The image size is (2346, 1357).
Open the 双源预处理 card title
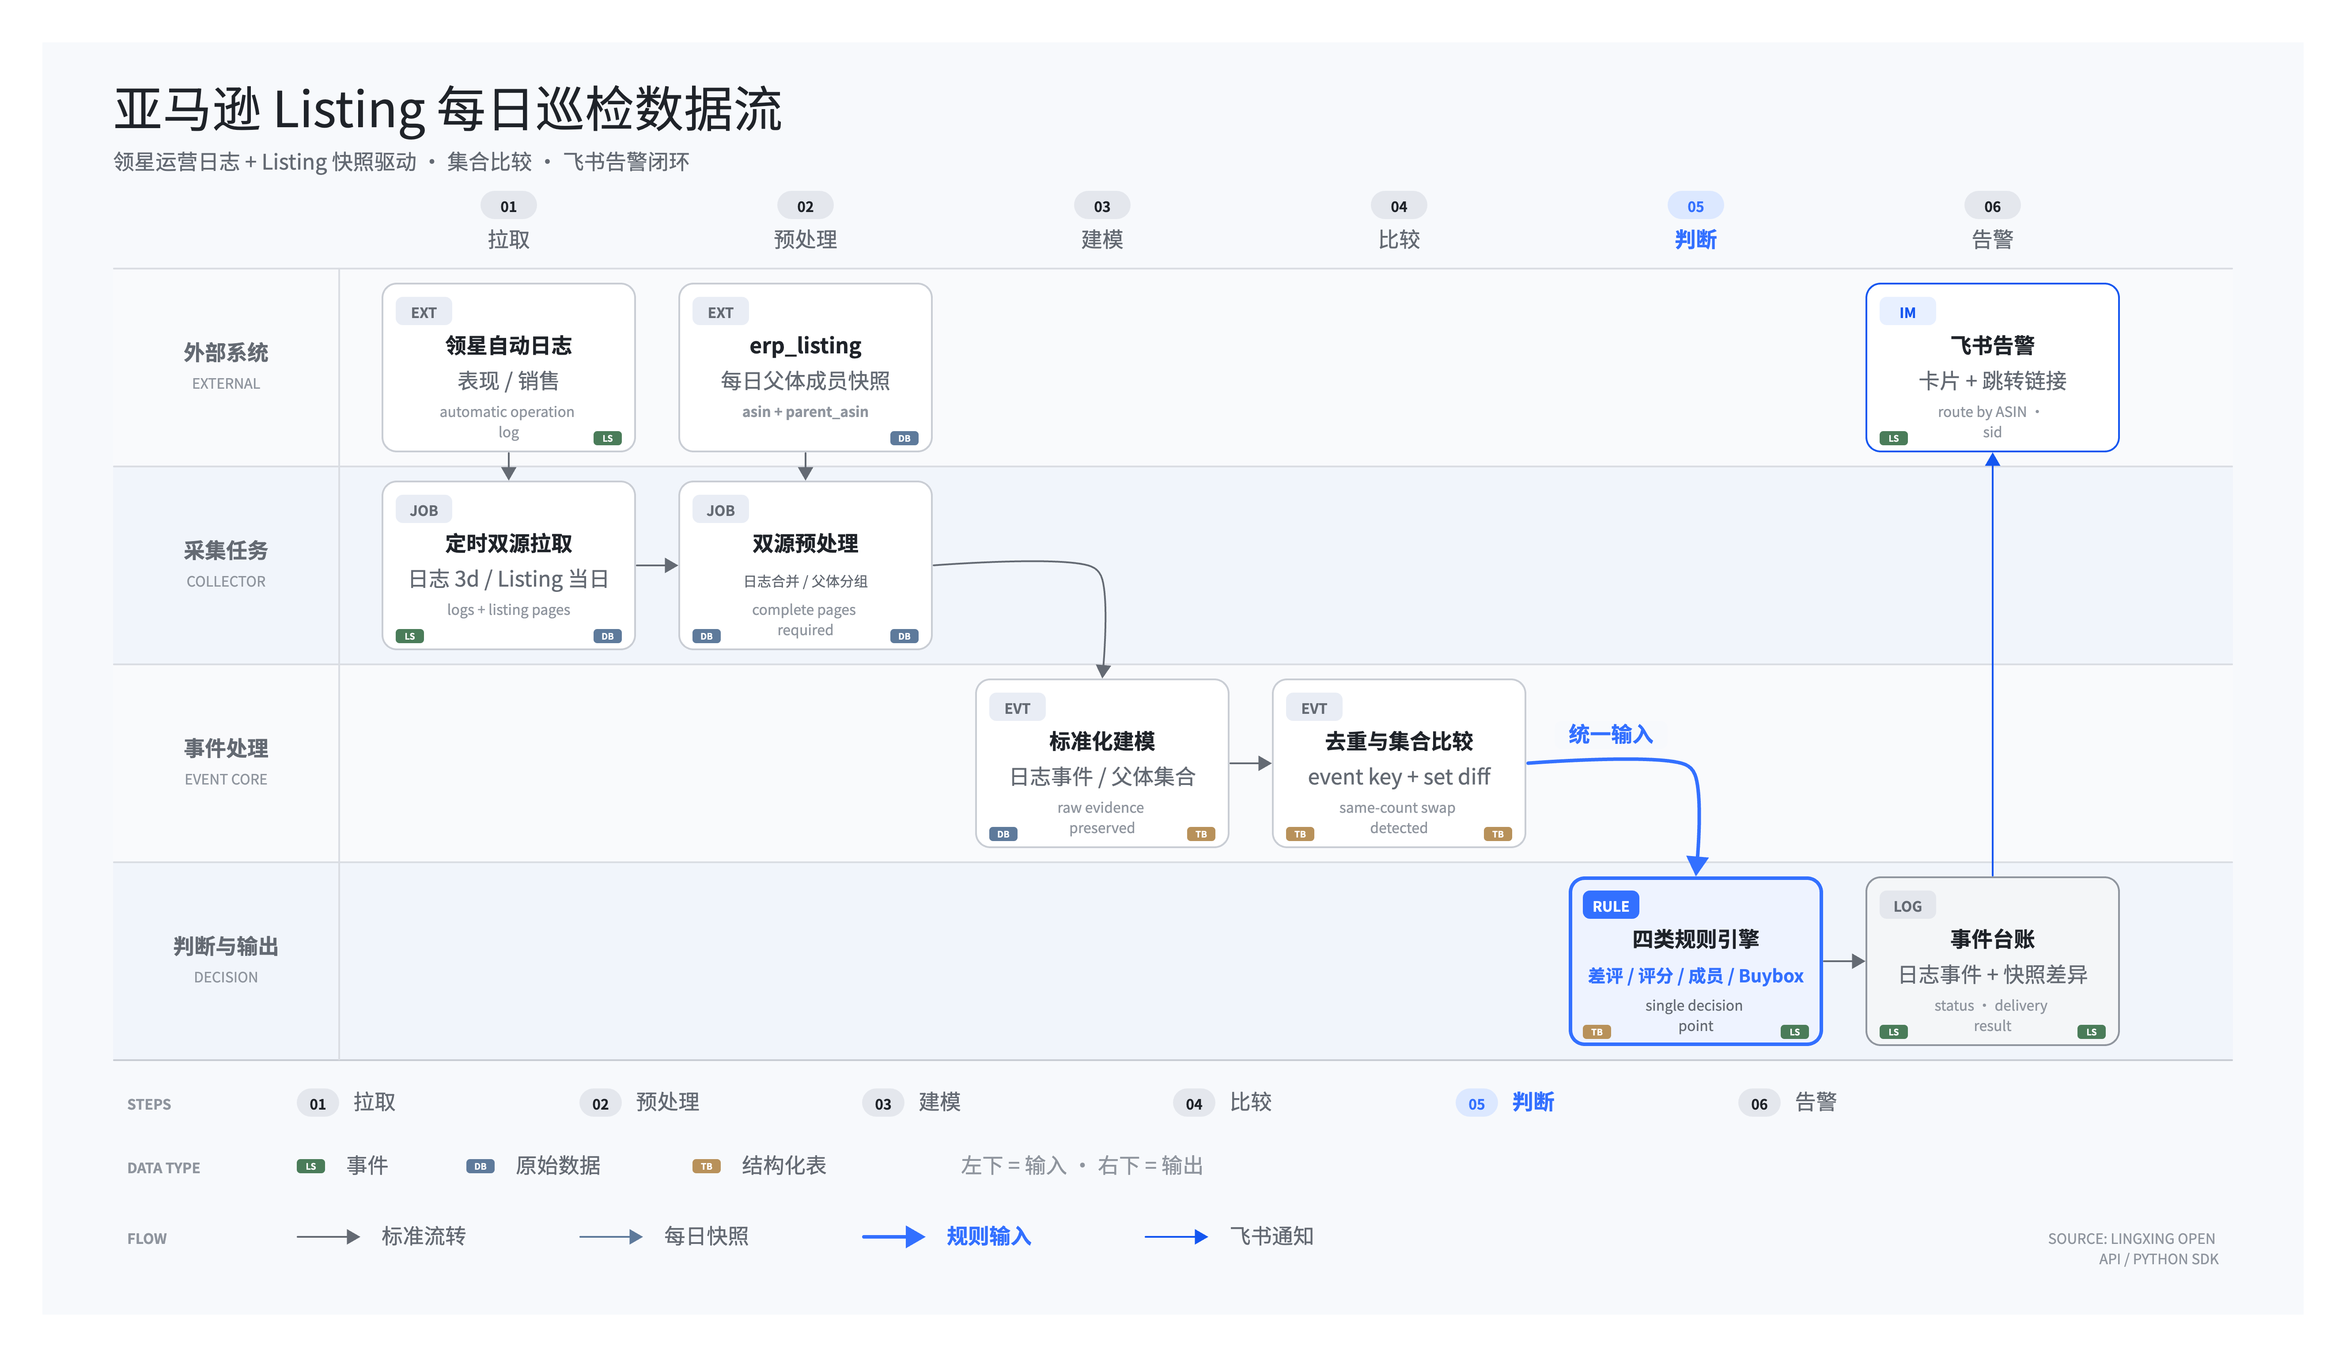click(805, 544)
